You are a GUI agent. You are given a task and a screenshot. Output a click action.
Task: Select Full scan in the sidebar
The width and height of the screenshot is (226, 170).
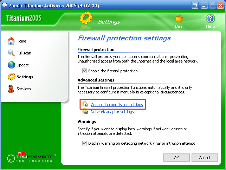[24, 53]
